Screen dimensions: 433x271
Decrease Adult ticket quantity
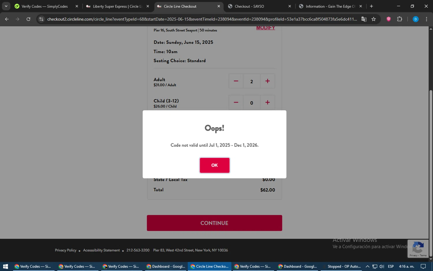click(236, 81)
